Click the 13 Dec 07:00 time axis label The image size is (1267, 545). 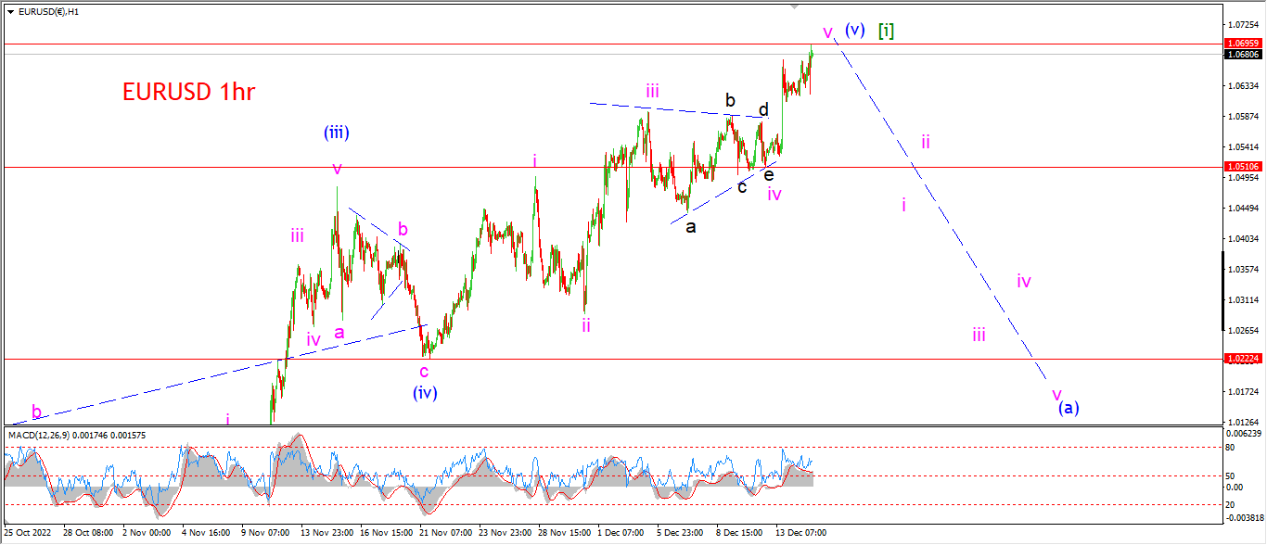801,534
